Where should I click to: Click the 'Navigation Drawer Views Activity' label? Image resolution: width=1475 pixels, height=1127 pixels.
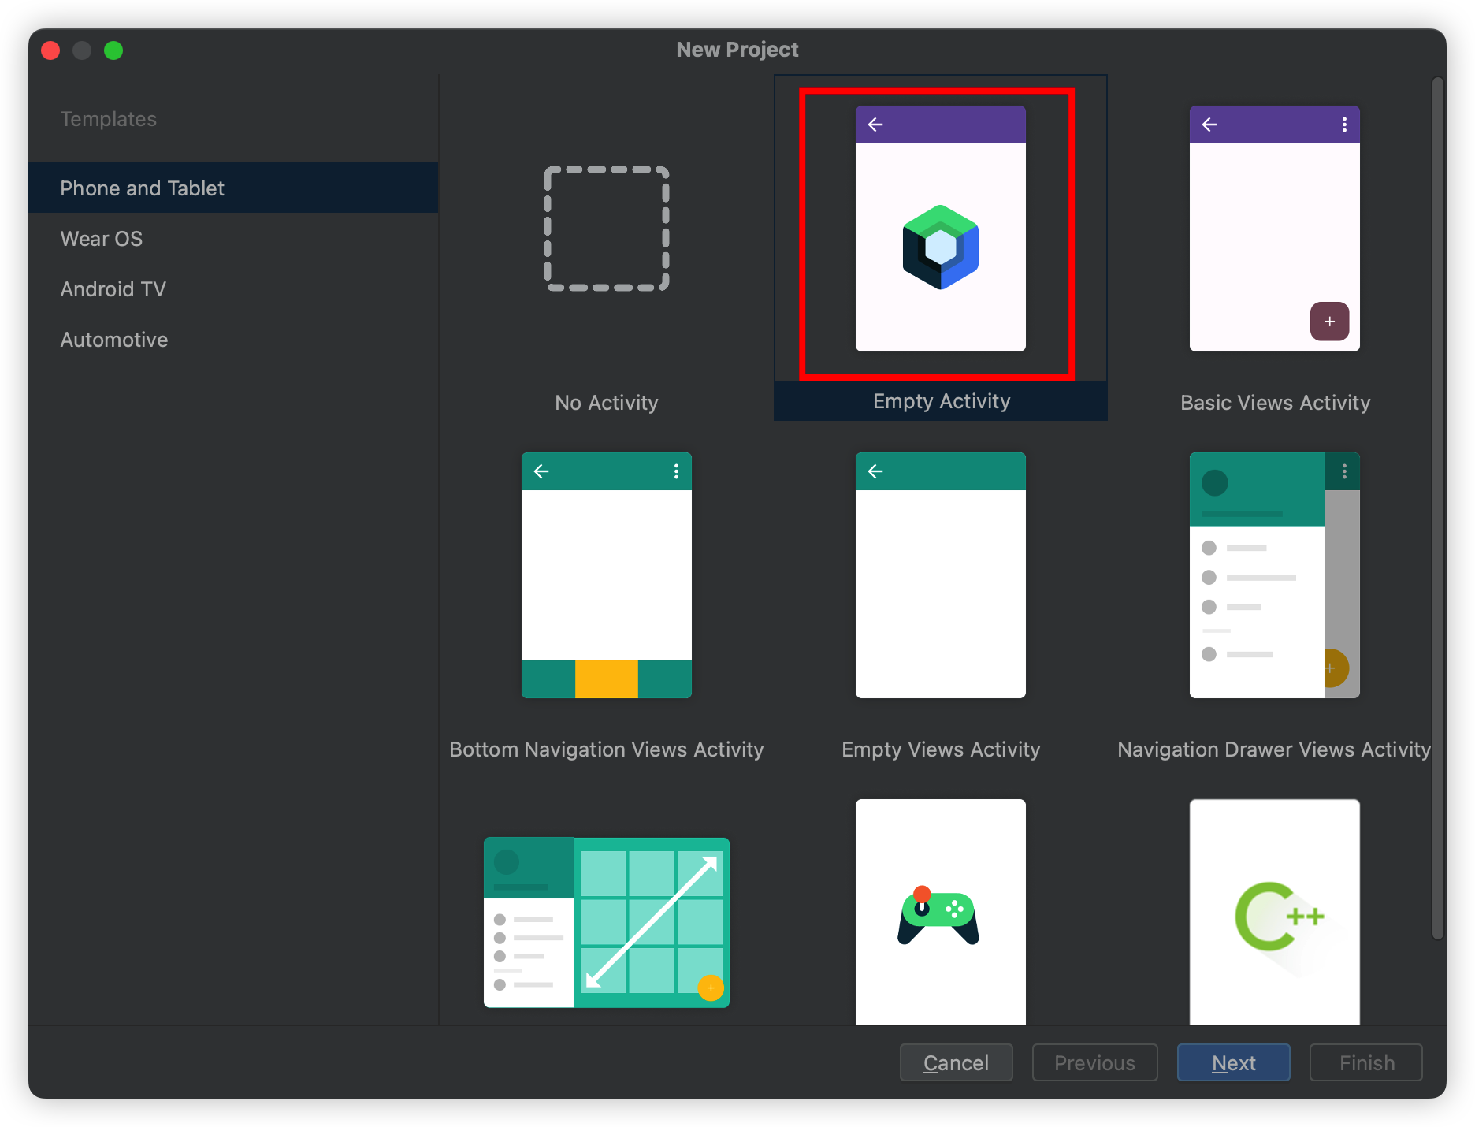click(x=1274, y=749)
